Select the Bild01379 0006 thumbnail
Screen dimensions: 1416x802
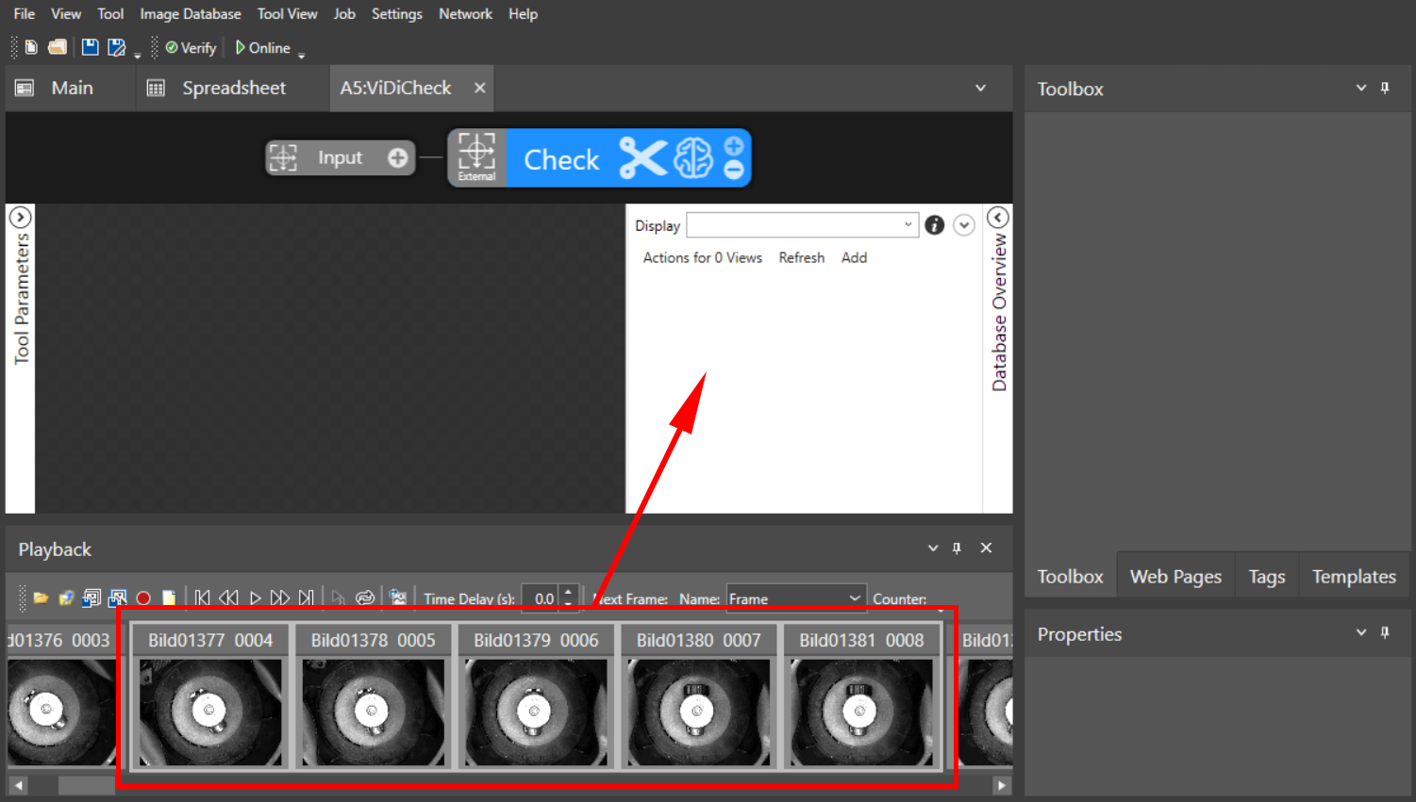point(536,696)
